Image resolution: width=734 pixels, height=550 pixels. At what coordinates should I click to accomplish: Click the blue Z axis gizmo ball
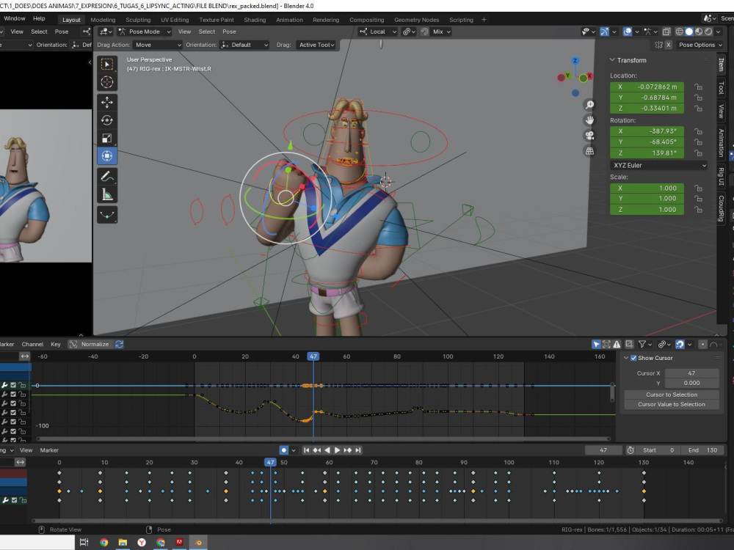tap(575, 61)
